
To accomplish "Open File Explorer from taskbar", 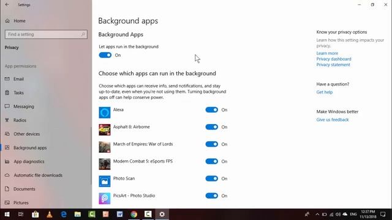I will coord(78,215).
